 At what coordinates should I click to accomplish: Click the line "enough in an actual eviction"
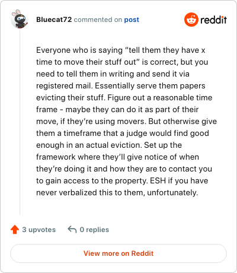[109, 145]
